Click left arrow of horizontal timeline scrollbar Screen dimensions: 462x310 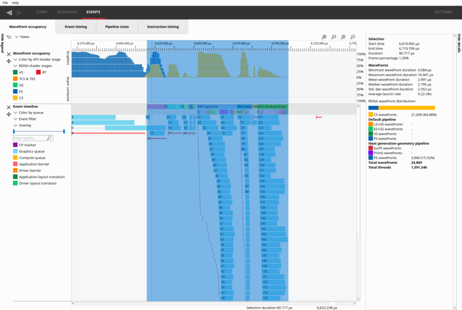(x=73, y=303)
